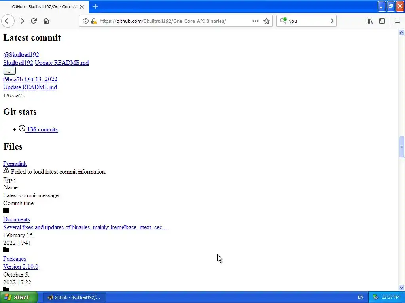Viewport: 405px width, 303px height.
Task: Click the f9bca7b monospace hash text
Action: click(x=14, y=95)
